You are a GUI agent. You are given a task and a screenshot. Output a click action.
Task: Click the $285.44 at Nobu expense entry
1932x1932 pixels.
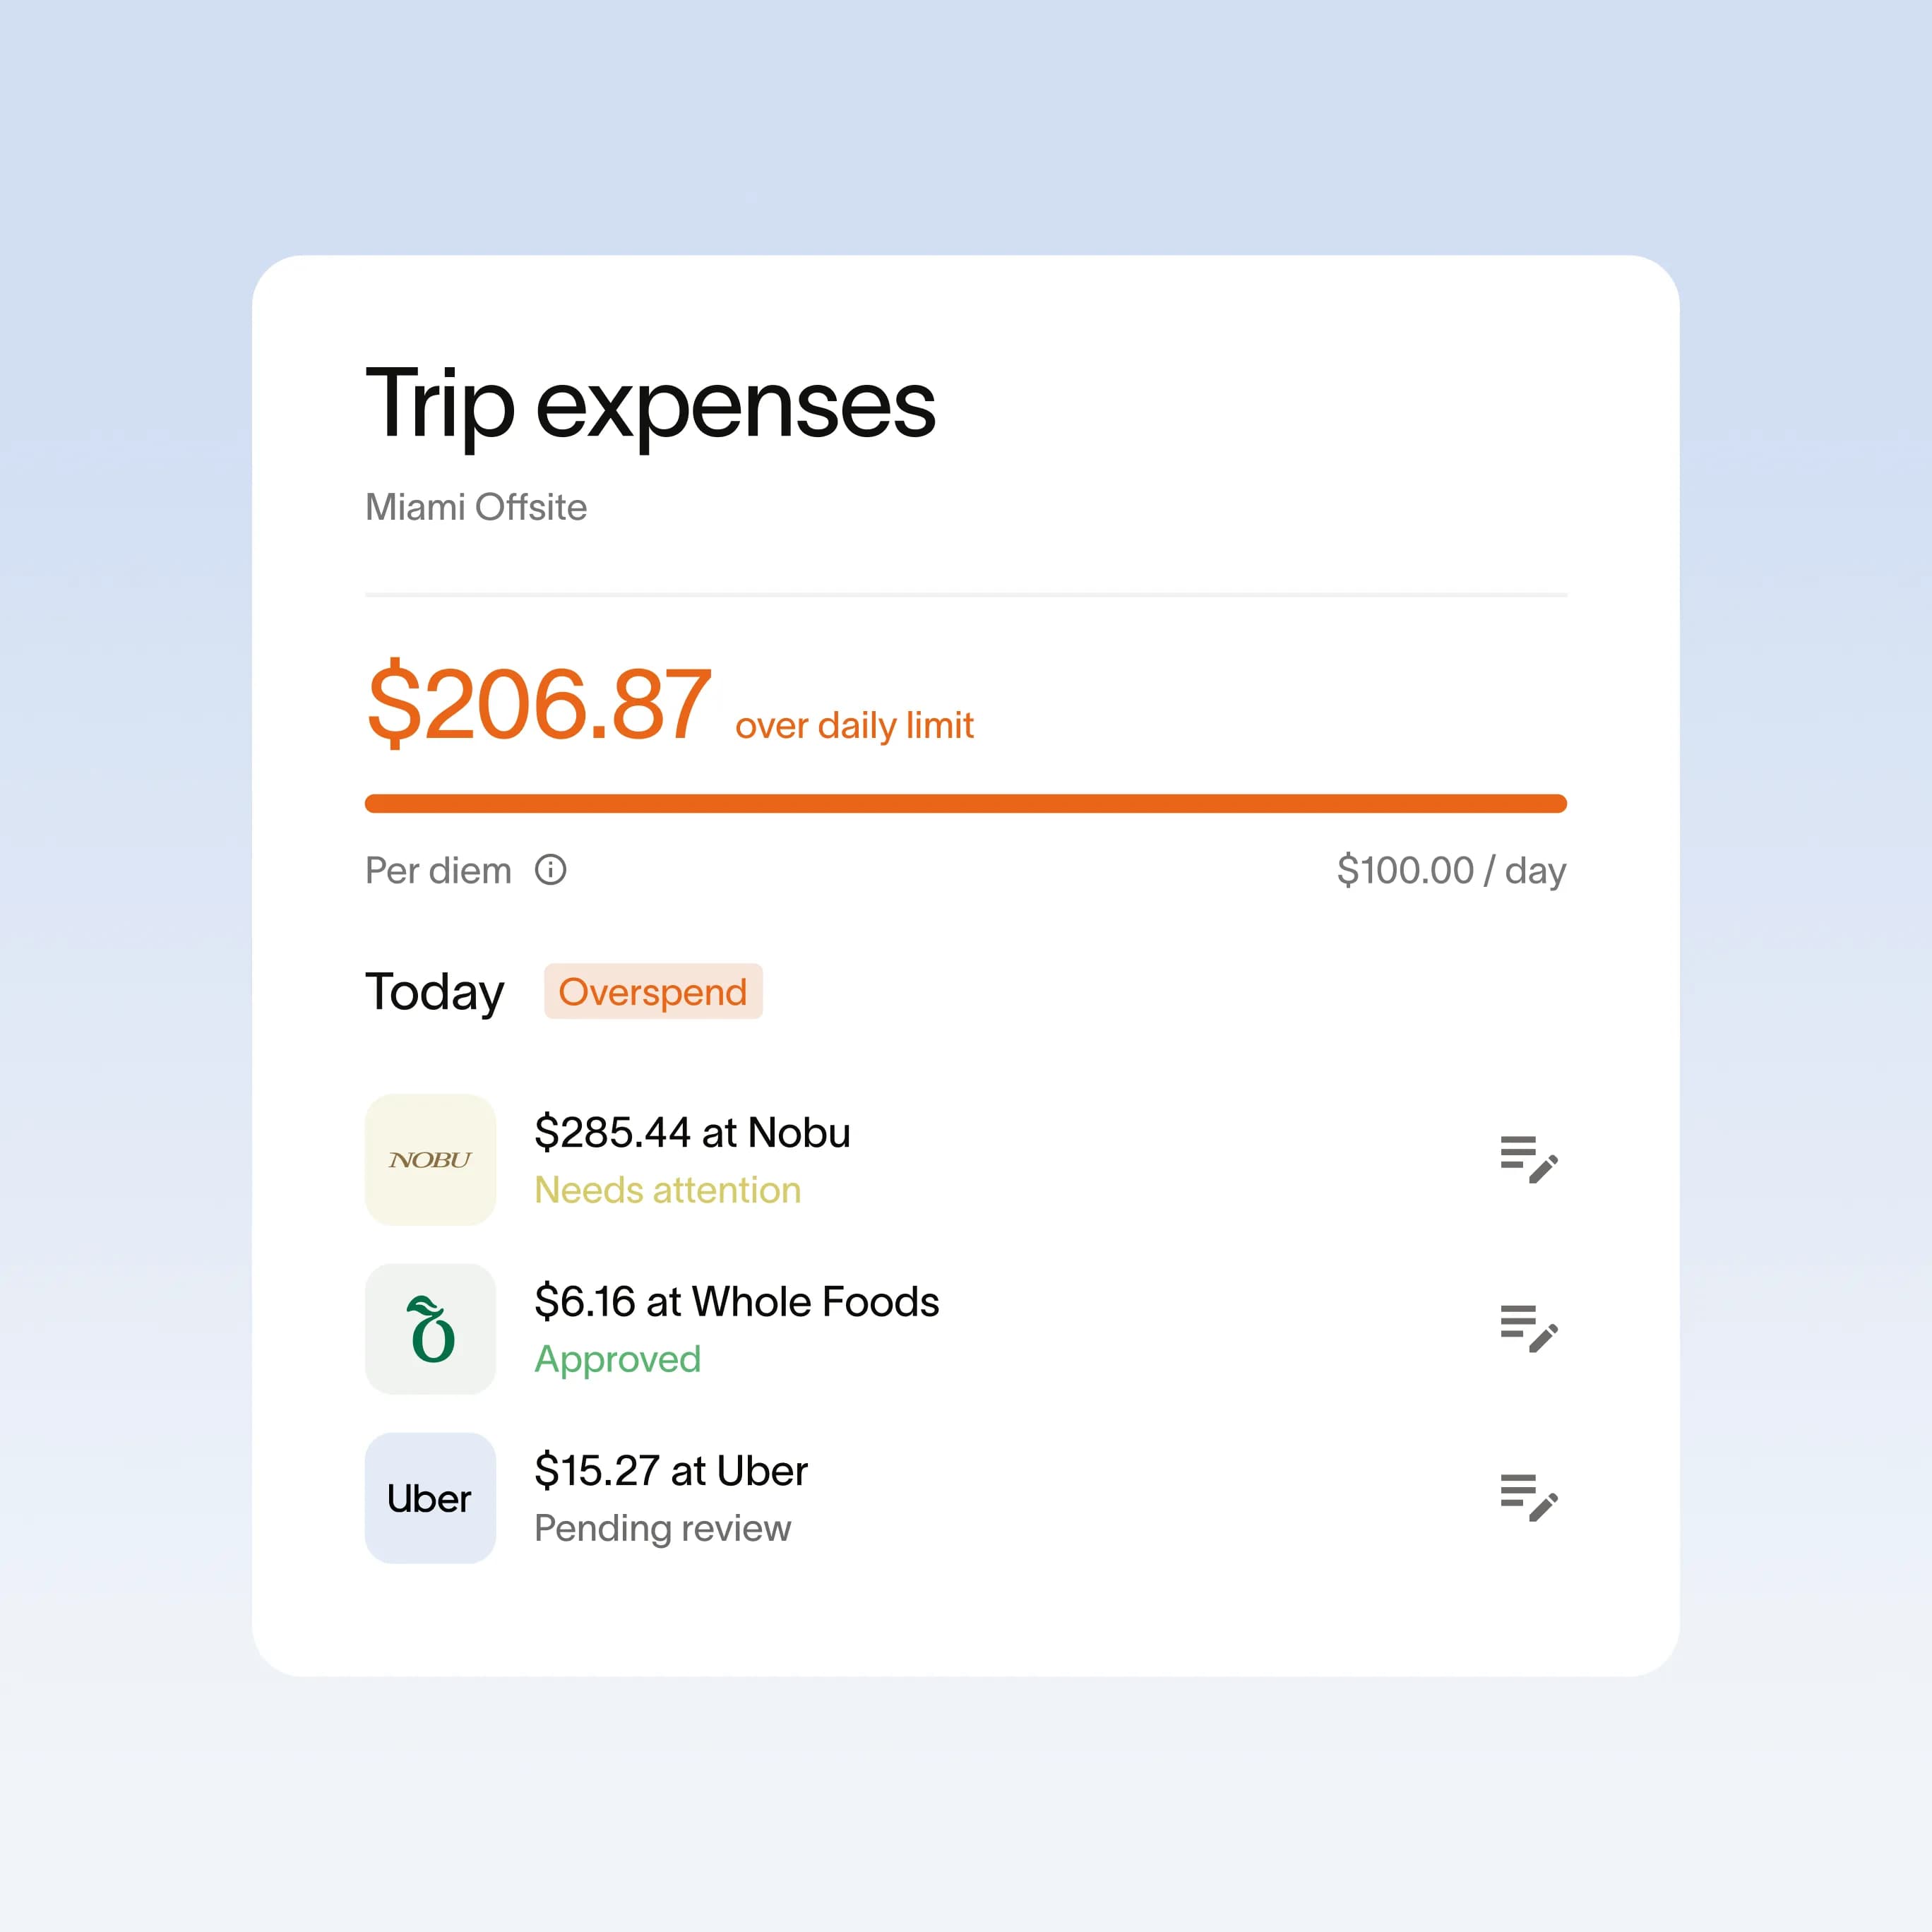pyautogui.click(x=693, y=1132)
